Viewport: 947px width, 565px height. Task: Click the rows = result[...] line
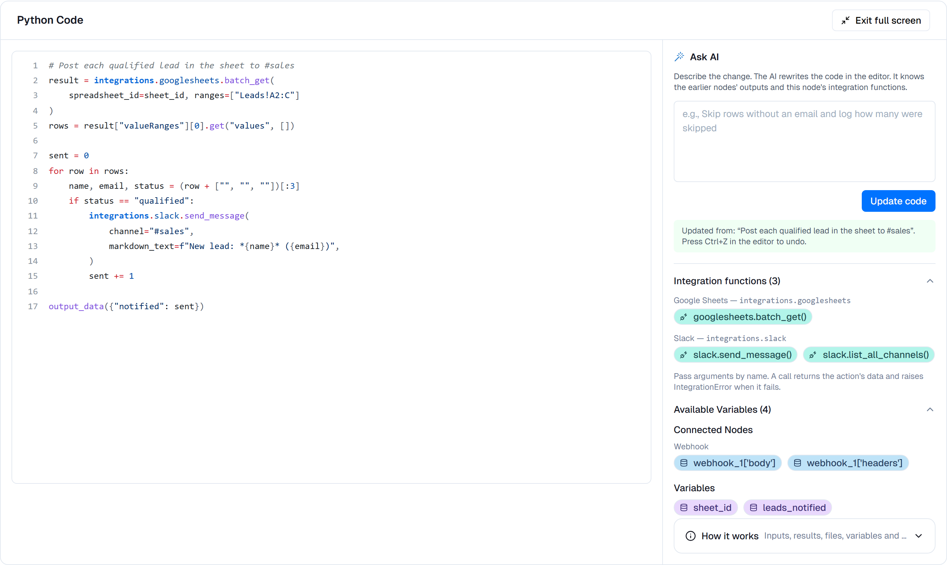point(171,126)
